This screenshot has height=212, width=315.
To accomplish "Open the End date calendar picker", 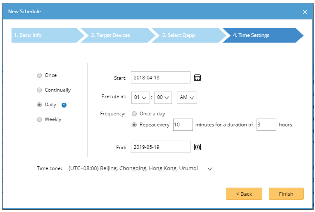I will pos(198,147).
